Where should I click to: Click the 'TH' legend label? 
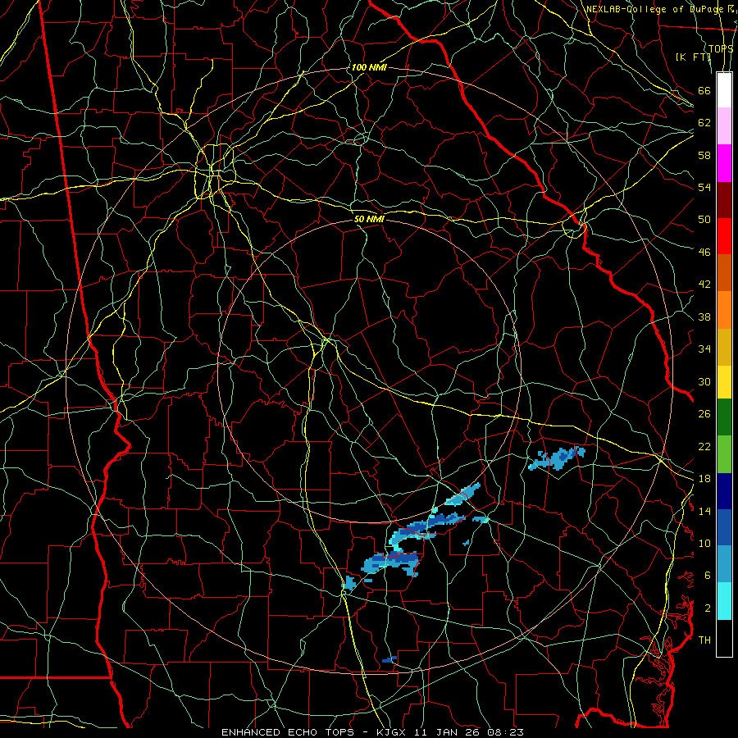(704, 640)
